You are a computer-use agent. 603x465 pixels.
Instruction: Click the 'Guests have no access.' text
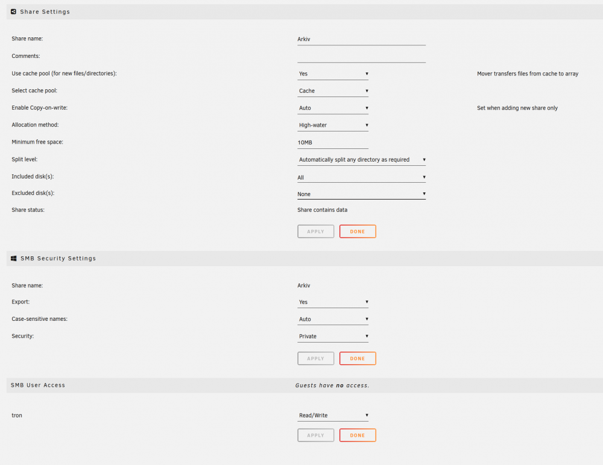pos(332,385)
